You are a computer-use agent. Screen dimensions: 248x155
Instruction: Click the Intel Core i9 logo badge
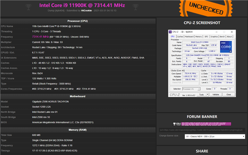tap(226, 47)
